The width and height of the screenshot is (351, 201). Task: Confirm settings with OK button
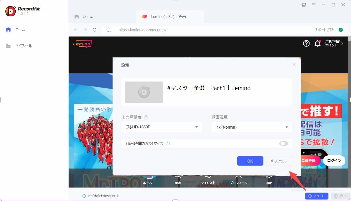(x=250, y=161)
